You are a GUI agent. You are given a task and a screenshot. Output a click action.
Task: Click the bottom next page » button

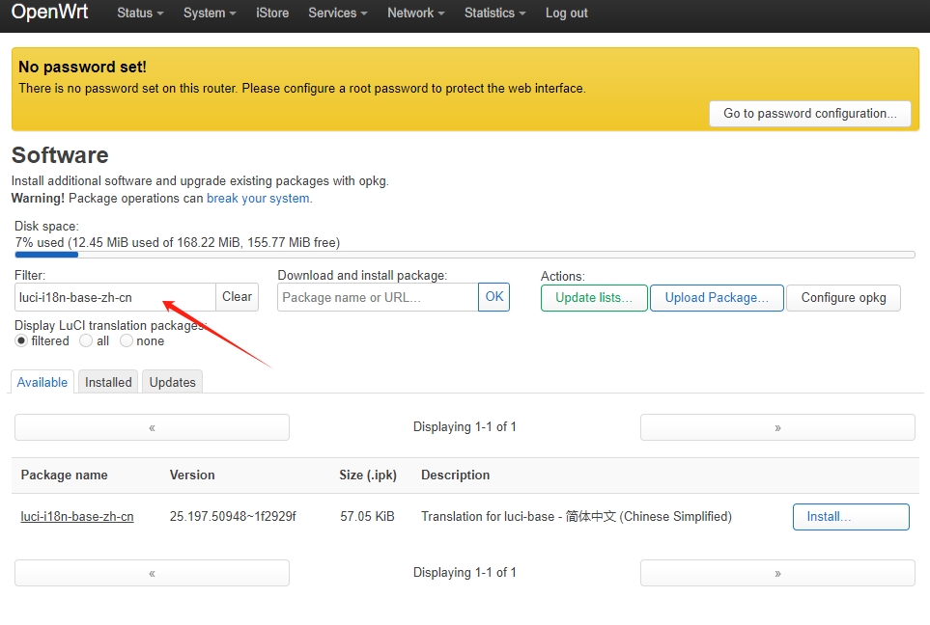[777, 574]
